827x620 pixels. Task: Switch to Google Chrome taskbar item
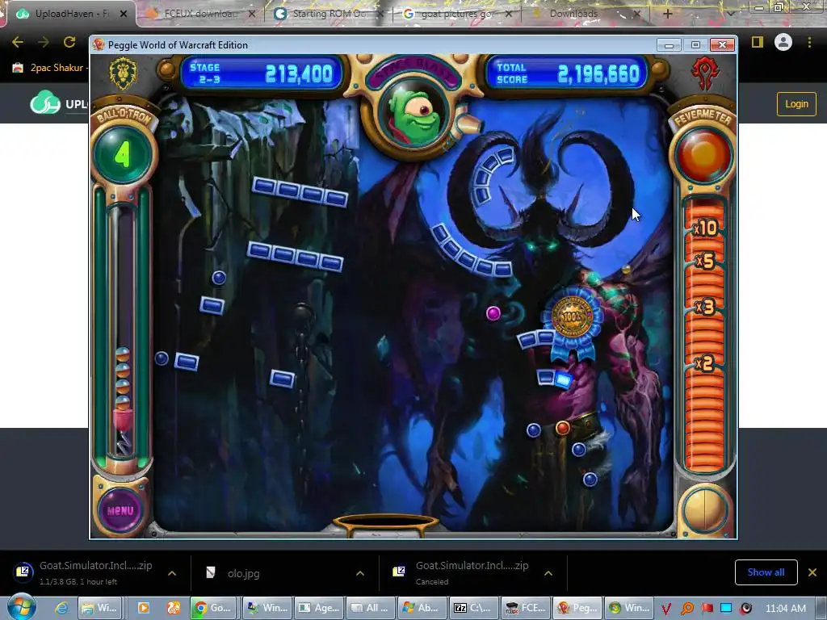[213, 608]
